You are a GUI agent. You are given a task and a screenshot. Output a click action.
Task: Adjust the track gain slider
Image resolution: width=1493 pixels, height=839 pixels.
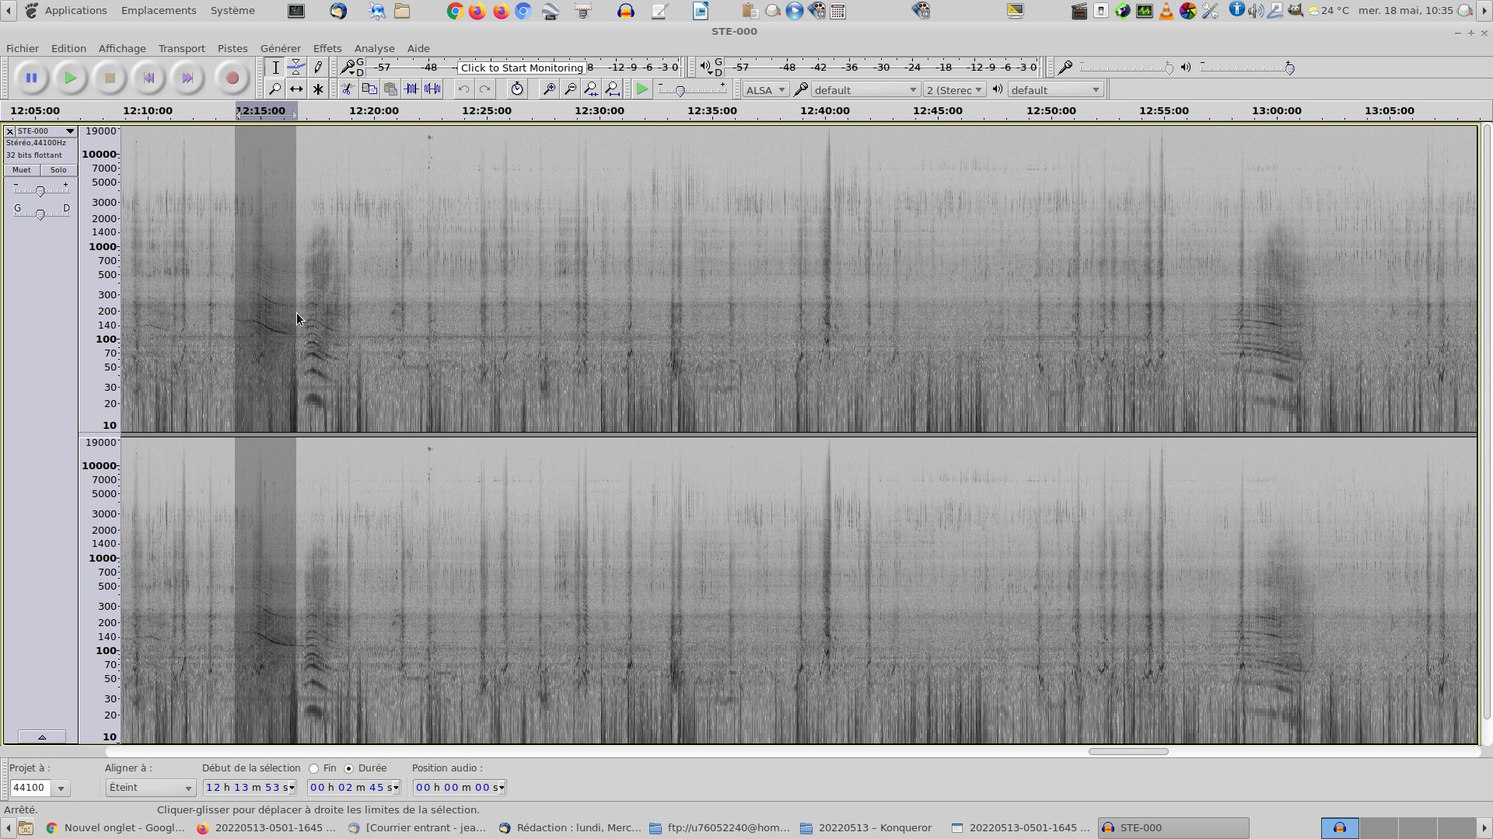(40, 191)
